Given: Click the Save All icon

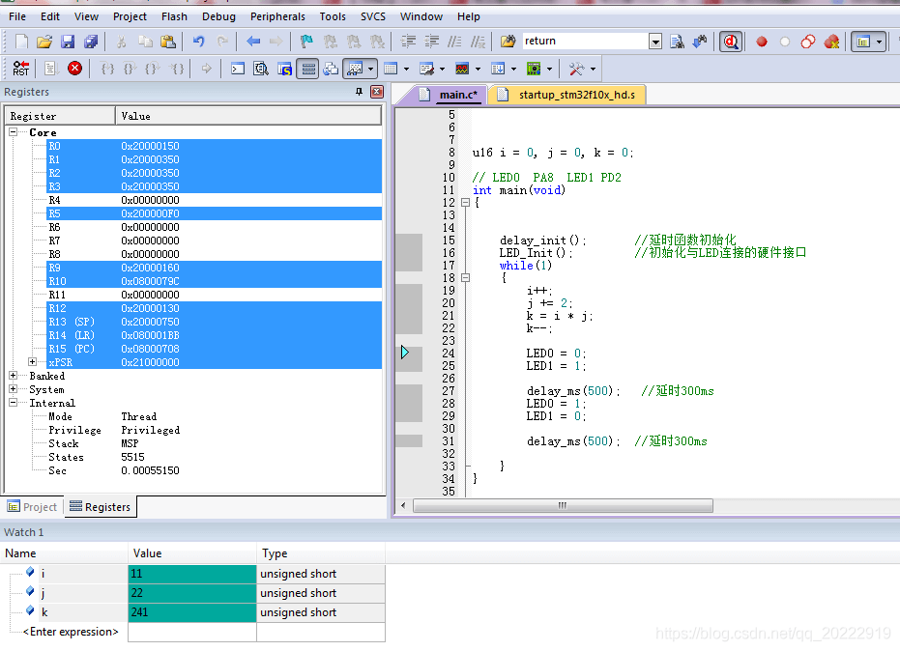Looking at the screenshot, I should point(91,42).
